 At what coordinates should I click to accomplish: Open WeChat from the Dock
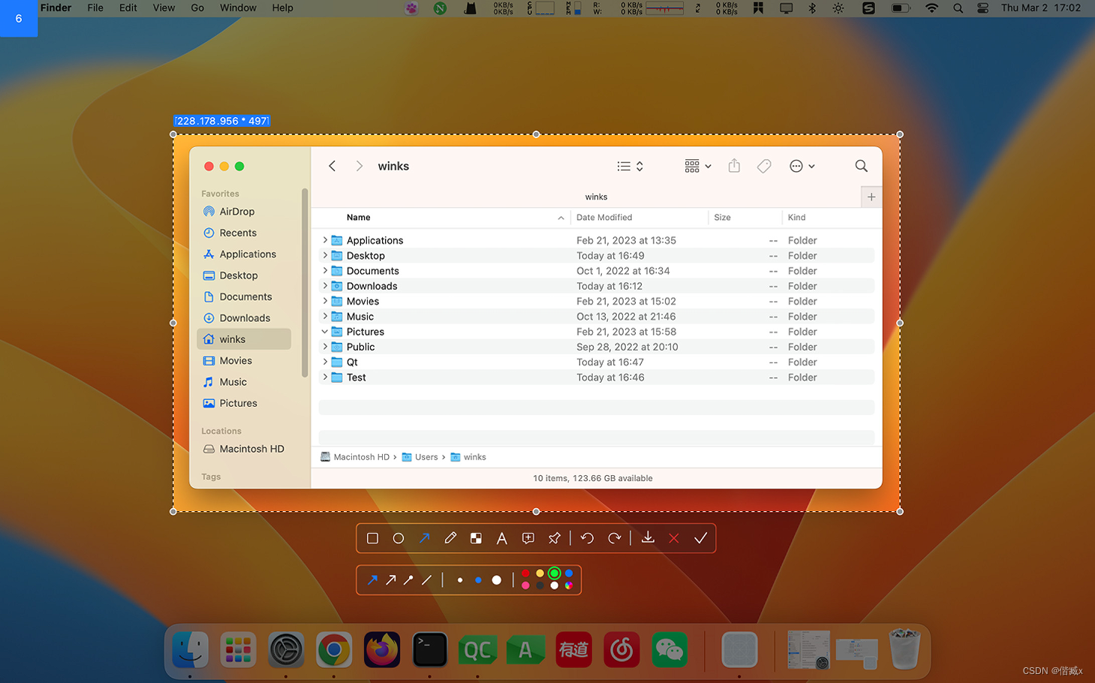(669, 650)
